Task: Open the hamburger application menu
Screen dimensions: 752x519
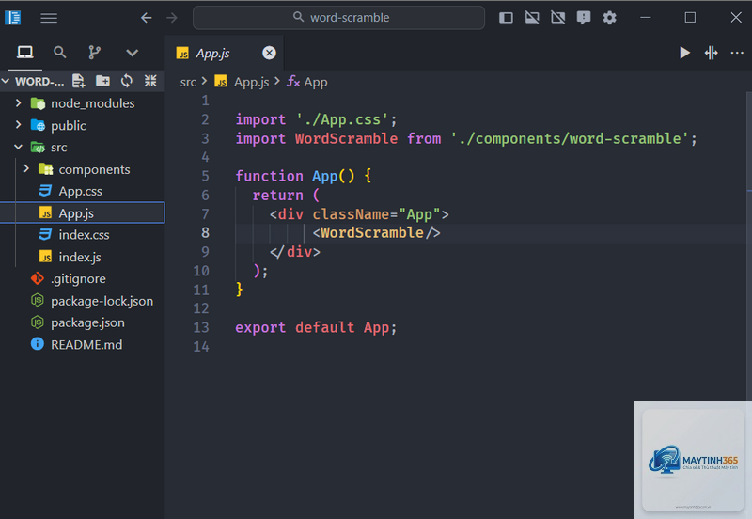Action: tap(49, 18)
